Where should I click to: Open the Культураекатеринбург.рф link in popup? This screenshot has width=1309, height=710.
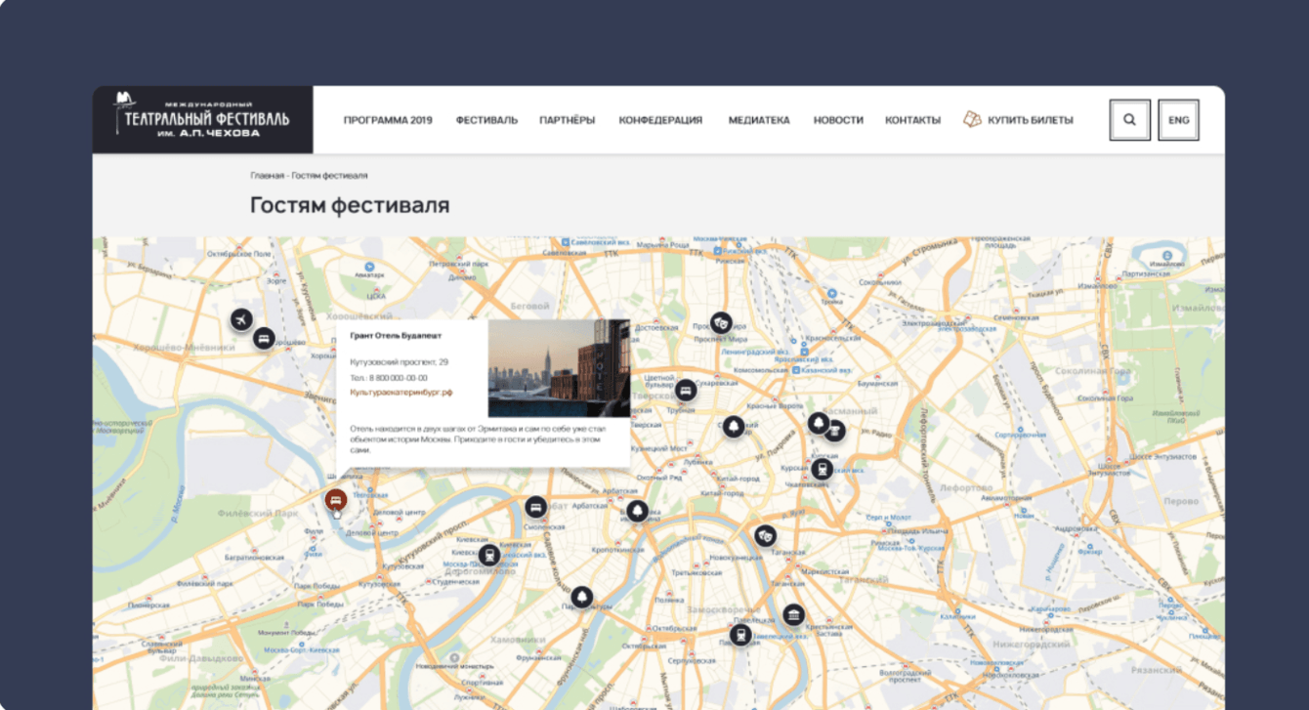tap(401, 392)
